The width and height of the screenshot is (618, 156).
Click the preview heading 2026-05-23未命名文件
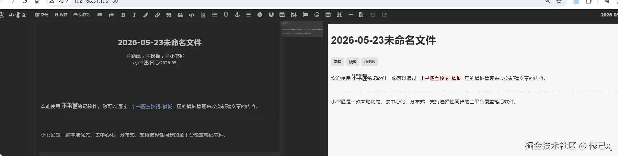[x=383, y=40]
